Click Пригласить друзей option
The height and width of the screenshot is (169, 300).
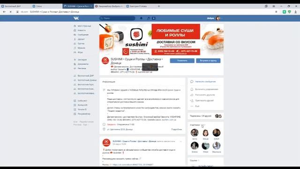204,100
